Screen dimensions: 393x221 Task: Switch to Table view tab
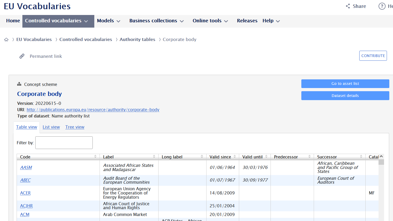(x=27, y=127)
